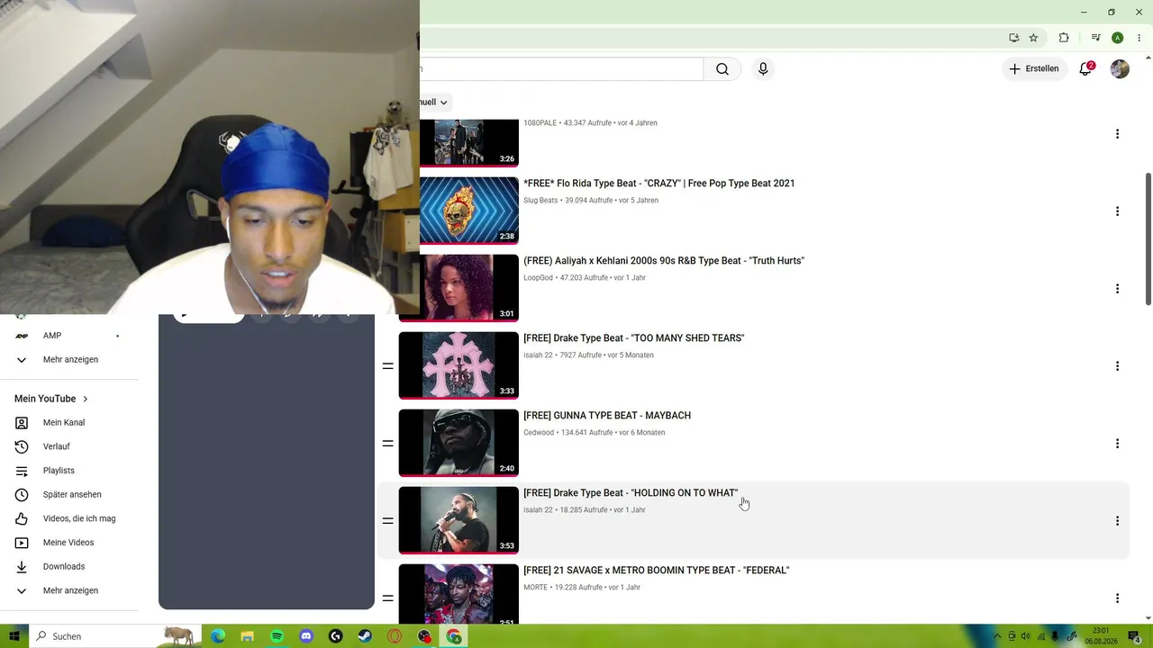Start voice search with the microphone icon
Viewport: 1153px width, 648px height.
pyautogui.click(x=763, y=69)
